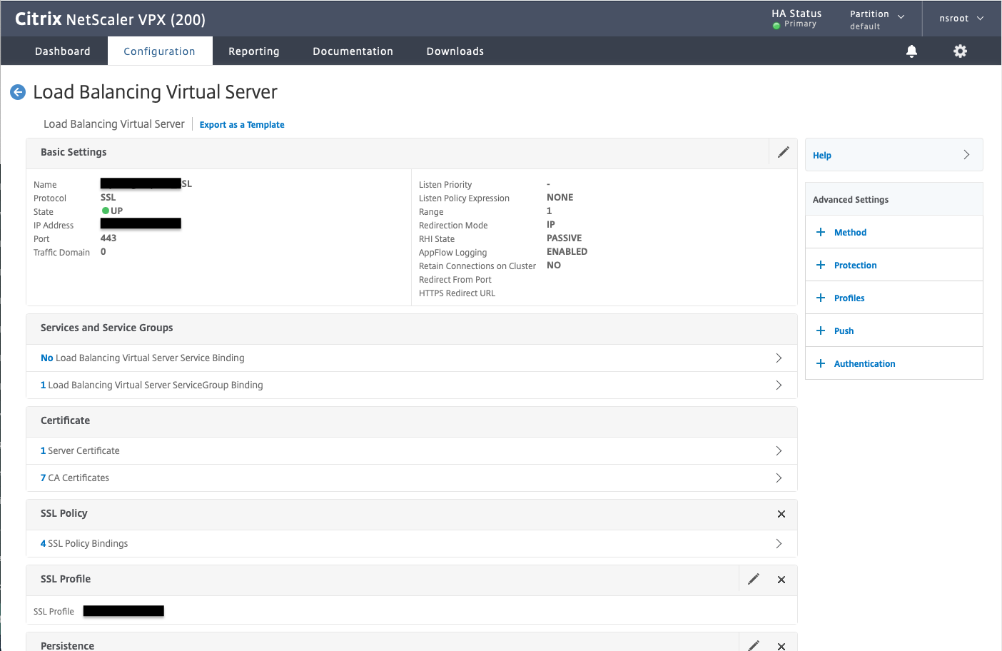Click the back arrow beside the page title
This screenshot has height=651, width=1002.
[x=18, y=92]
